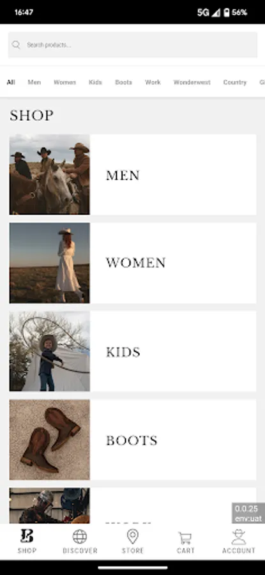Select the All category tab
This screenshot has width=265, height=575.
(11, 82)
